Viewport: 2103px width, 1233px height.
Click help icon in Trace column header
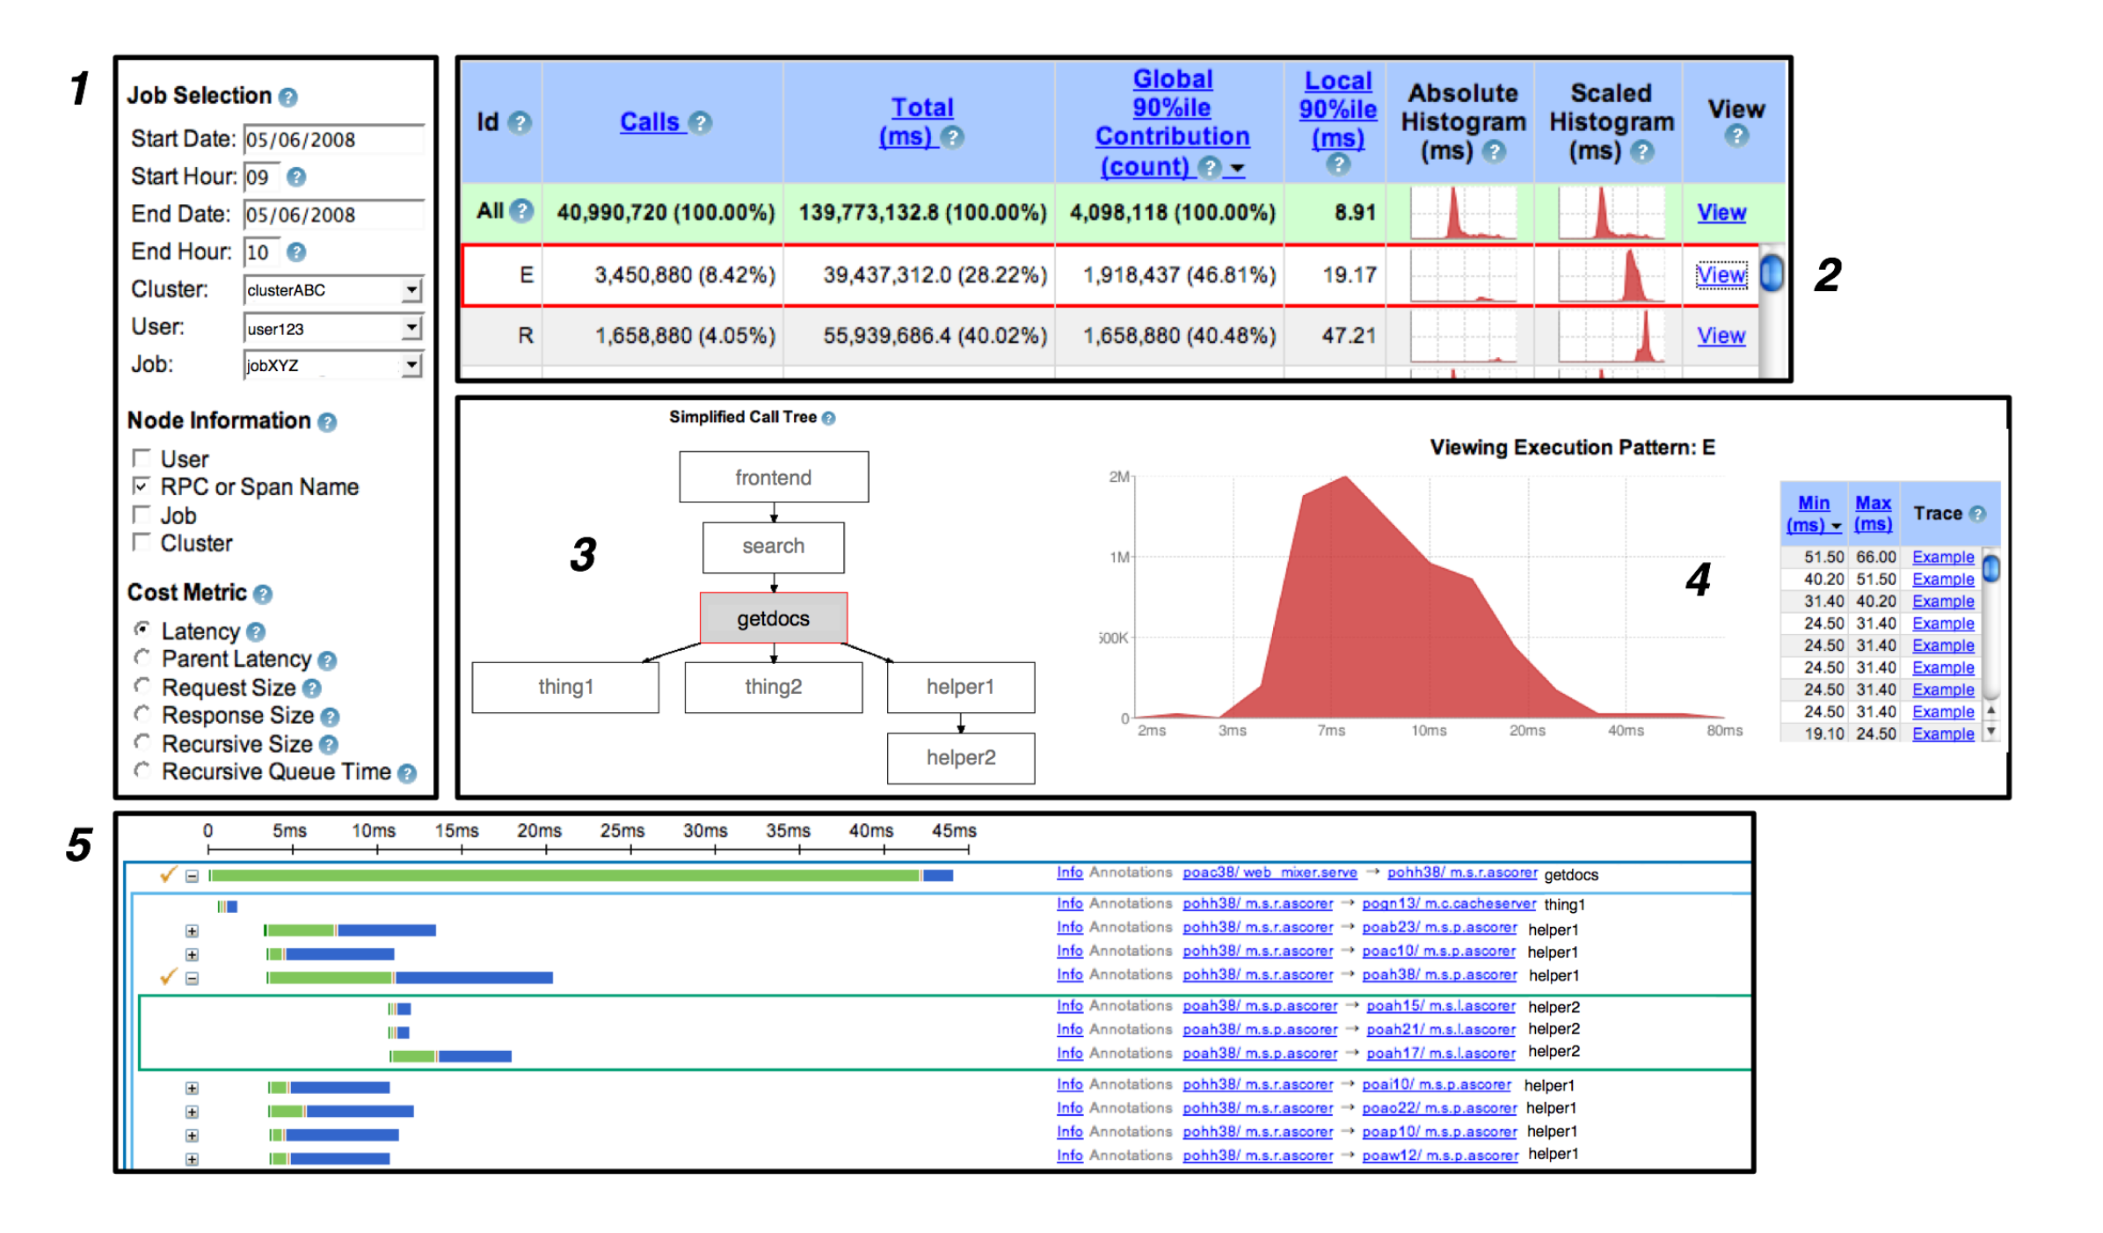[x=1976, y=514]
